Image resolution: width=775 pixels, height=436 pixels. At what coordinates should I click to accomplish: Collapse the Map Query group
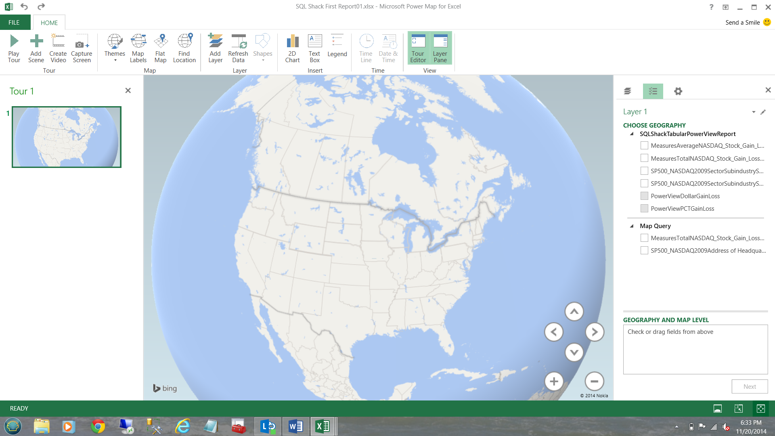(x=632, y=226)
